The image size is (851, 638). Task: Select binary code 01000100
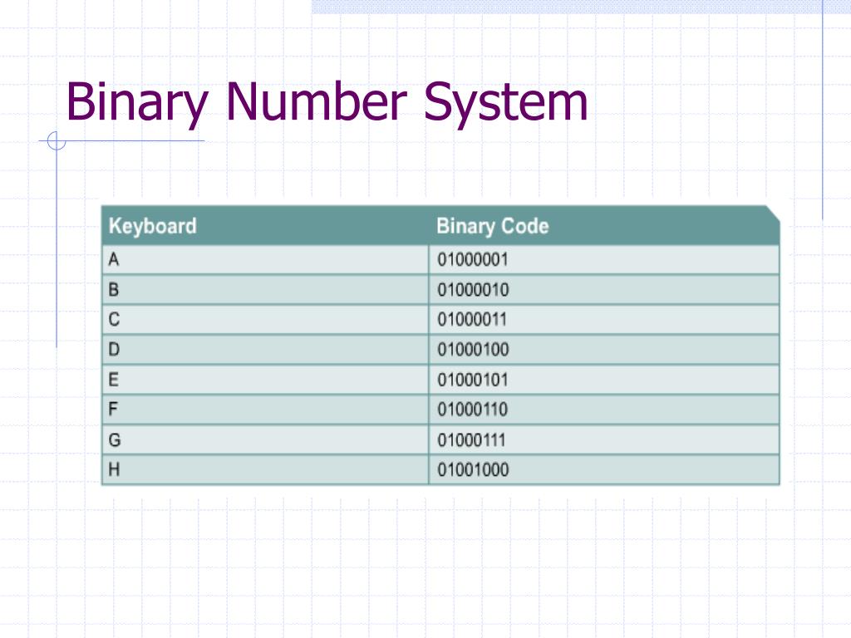click(x=473, y=350)
